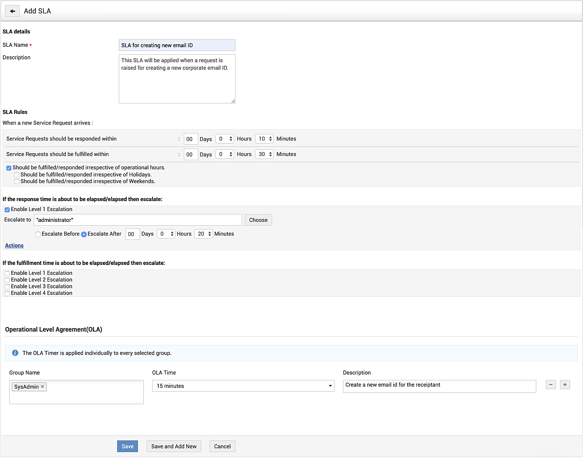Click Save and Add New
Image resolution: width=583 pixels, height=458 pixels.
coord(174,446)
